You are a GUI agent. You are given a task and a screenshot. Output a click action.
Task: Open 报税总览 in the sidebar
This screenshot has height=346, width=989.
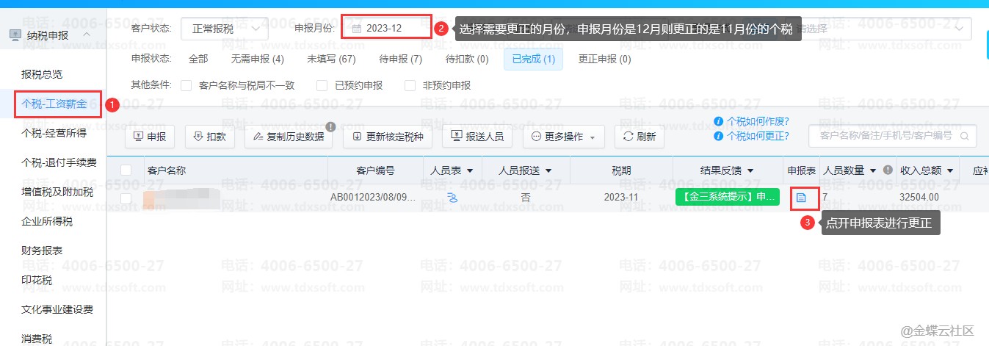42,74
